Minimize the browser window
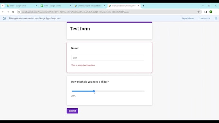The image size is (219, 123). point(203,6)
